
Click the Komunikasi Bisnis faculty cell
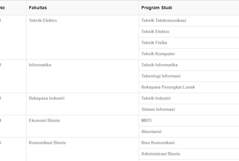click(x=83, y=149)
